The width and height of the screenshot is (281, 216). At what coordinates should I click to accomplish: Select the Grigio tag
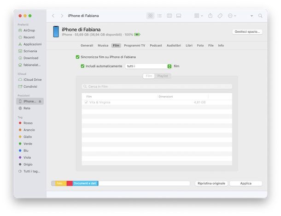click(x=26, y=164)
